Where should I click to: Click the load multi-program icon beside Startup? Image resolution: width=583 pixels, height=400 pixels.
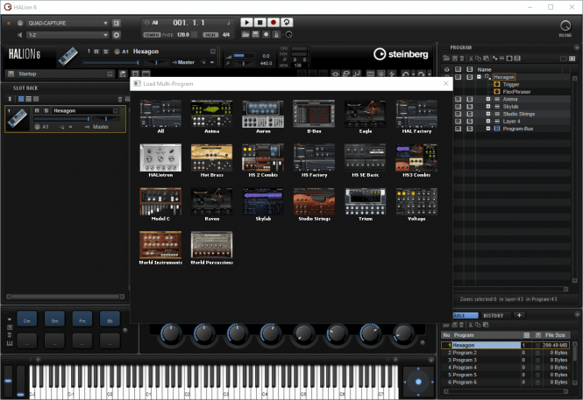pyautogui.click(x=123, y=74)
